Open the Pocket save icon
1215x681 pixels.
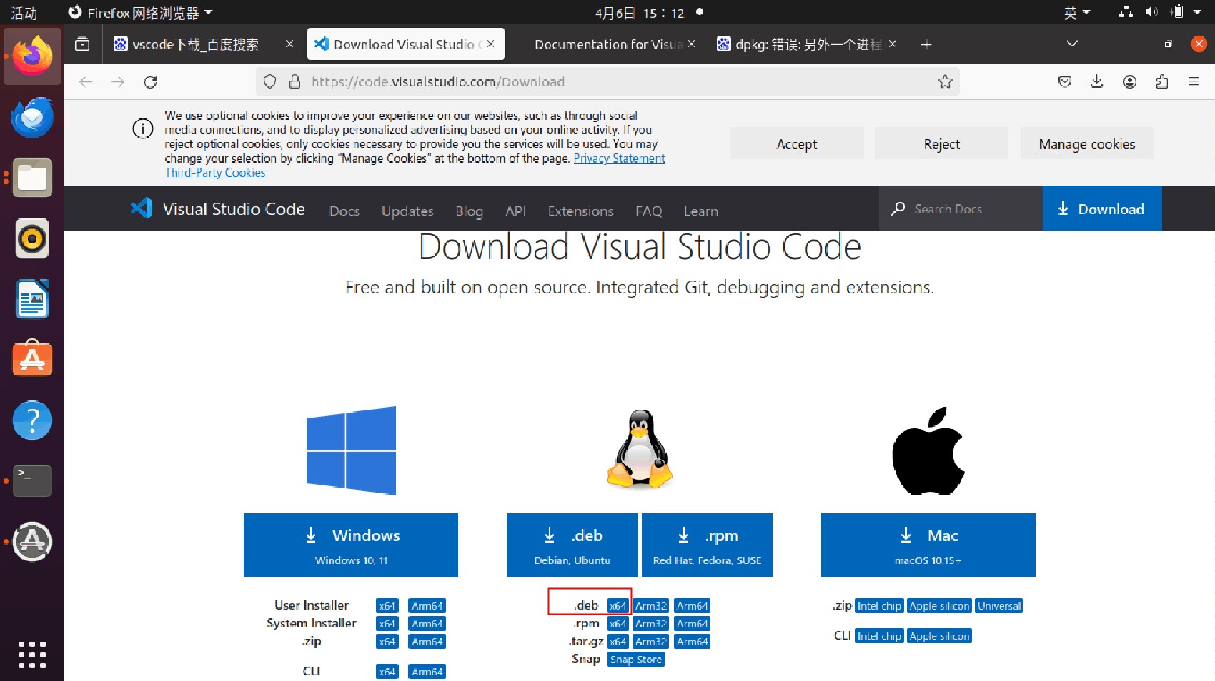1065,81
